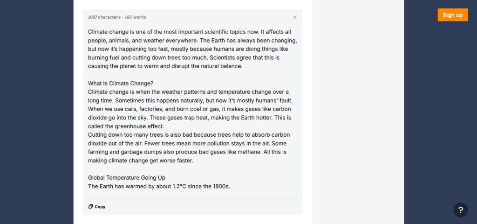This screenshot has width=477, height=224.
Task: Click the words making climate change get worse
Action: tap(131, 161)
